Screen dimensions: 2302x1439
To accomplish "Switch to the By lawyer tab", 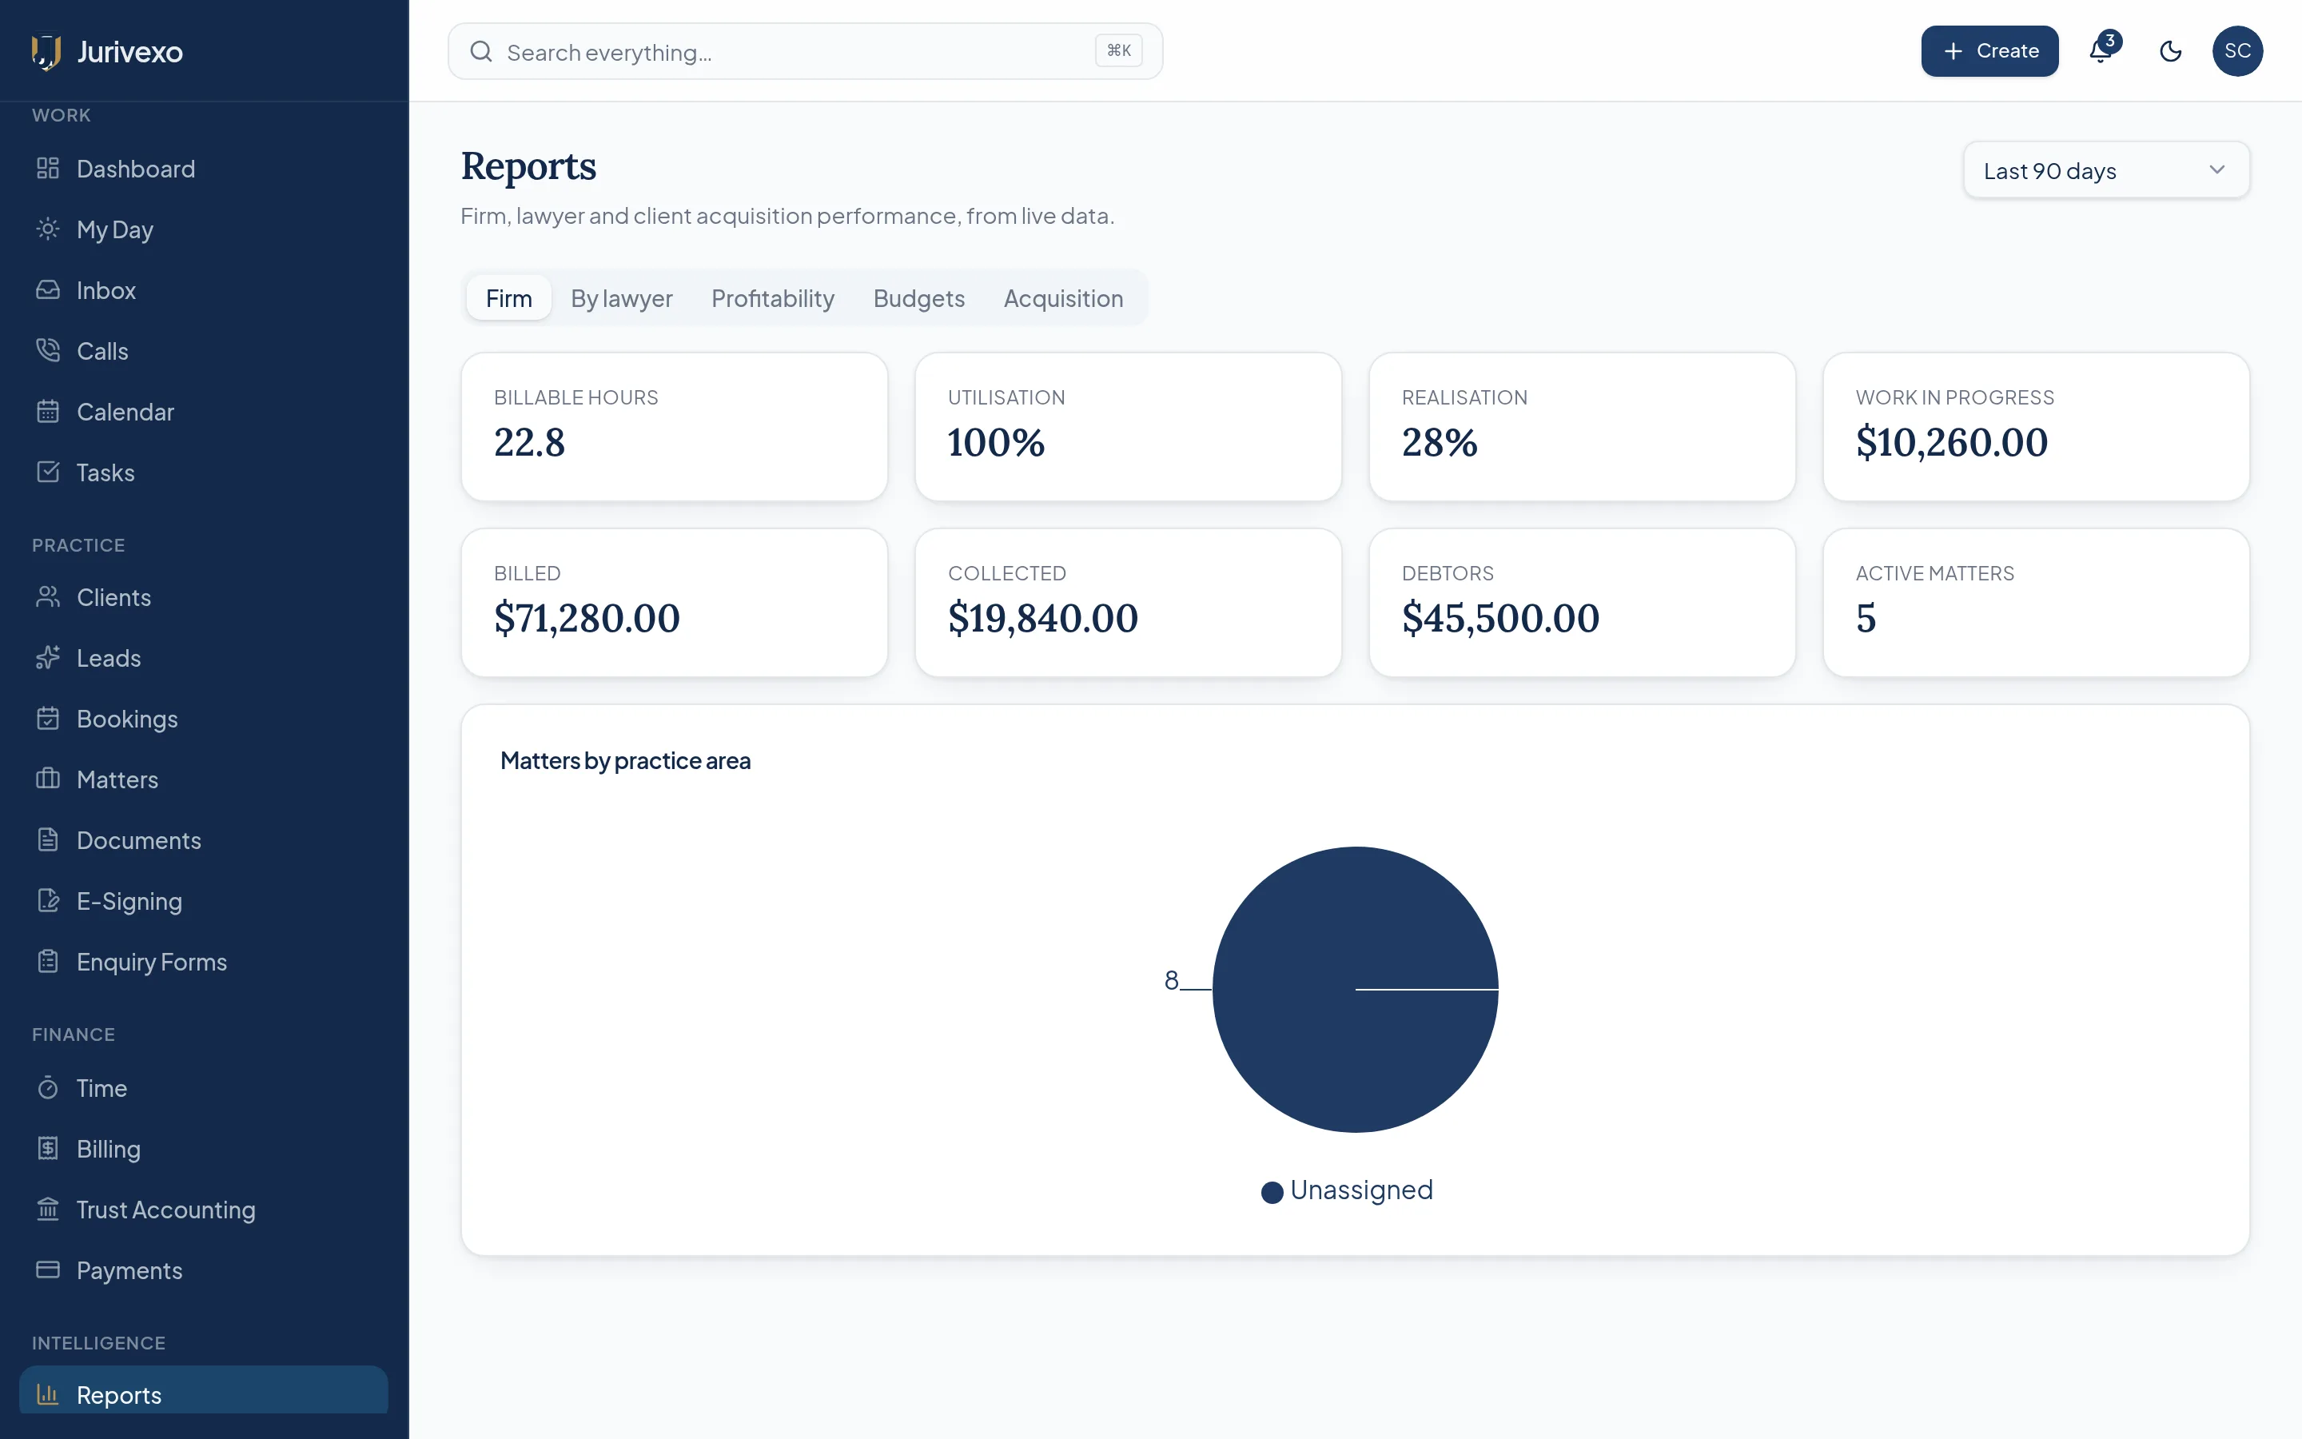I will point(621,299).
